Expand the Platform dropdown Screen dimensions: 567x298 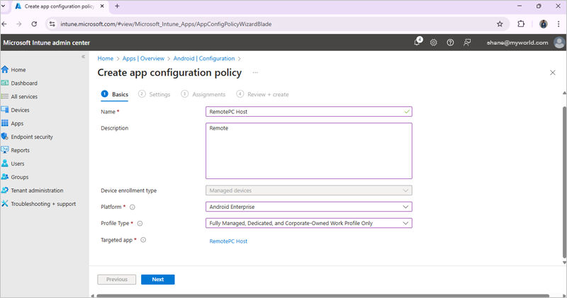[x=308, y=207]
